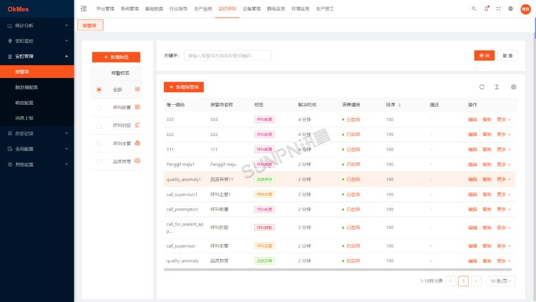Click the 品质异常 tag icon

pyautogui.click(x=137, y=161)
